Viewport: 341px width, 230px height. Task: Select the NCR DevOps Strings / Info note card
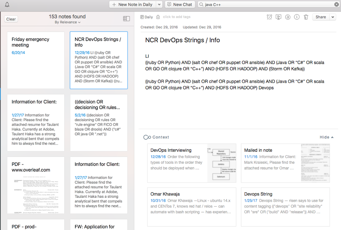(x=99, y=60)
